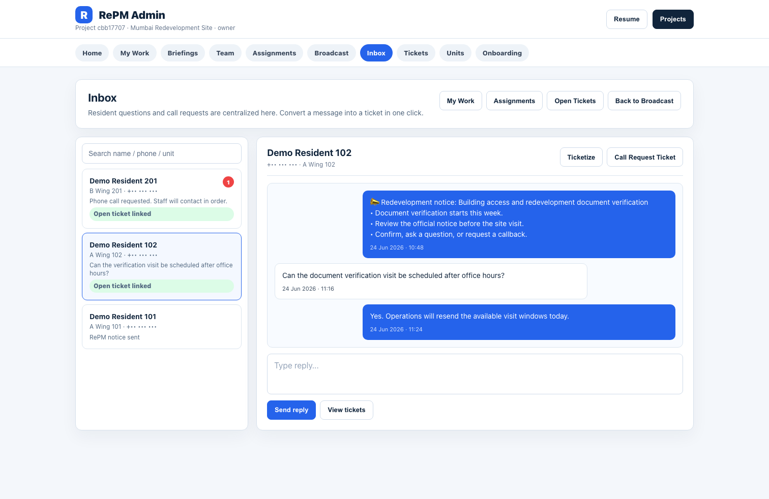The width and height of the screenshot is (769, 499).
Task: Open the Assignments tab in navigation bar
Action: pyautogui.click(x=274, y=53)
